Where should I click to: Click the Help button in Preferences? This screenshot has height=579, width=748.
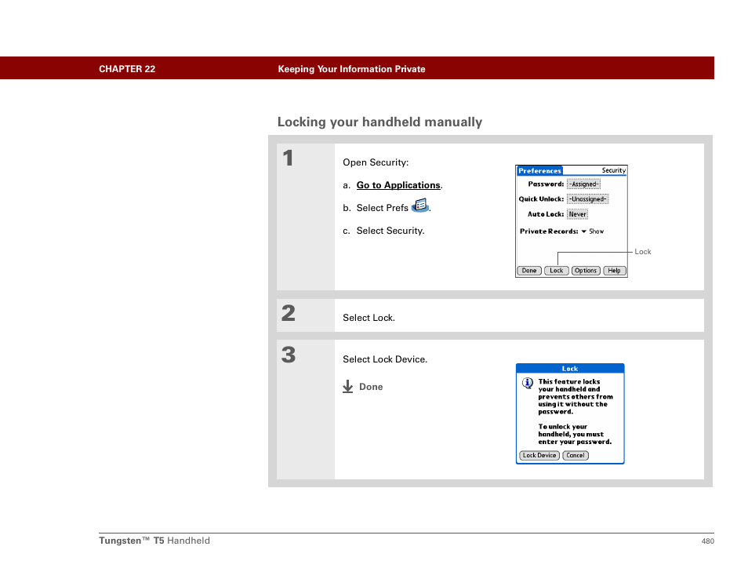(615, 271)
